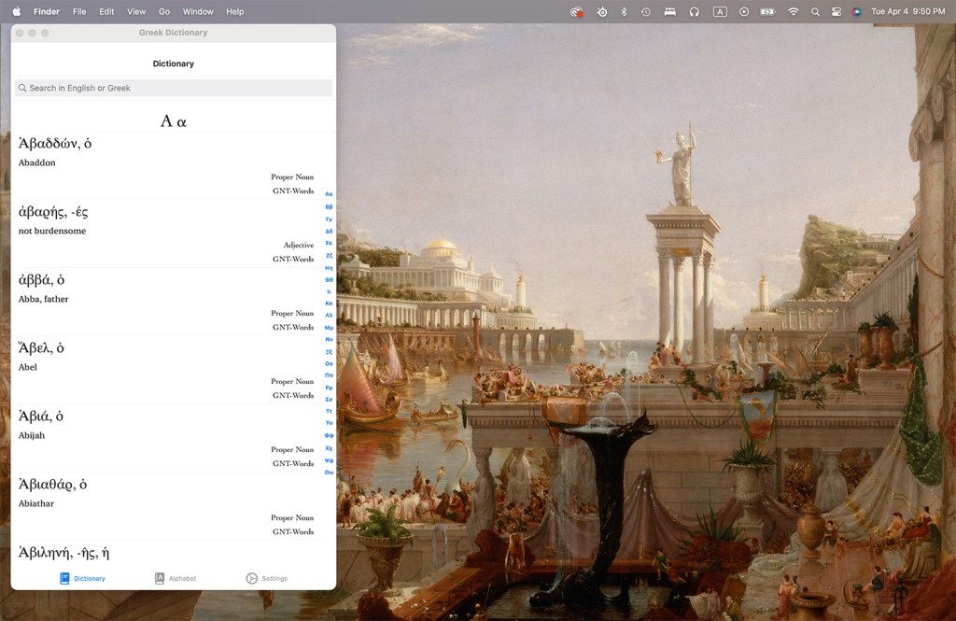Open the Go menu in menu bar
This screenshot has width=956, height=621.
(164, 11)
